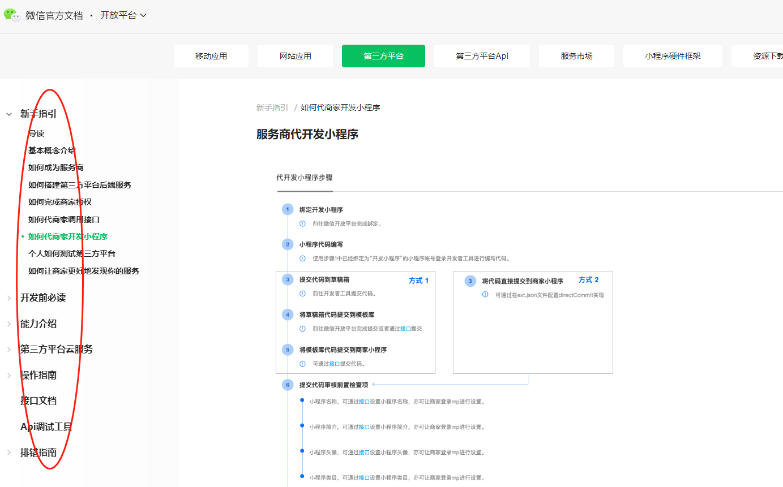Click step 6 circle 提交代码审核前置检查项
This screenshot has height=487, width=783.
pyautogui.click(x=288, y=385)
